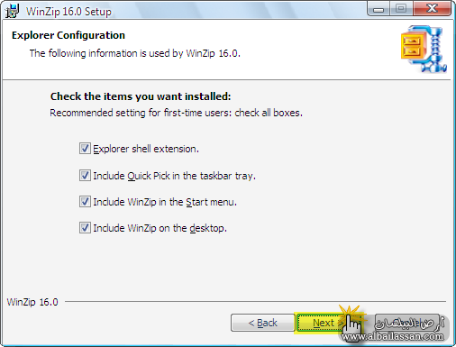Toggle the Quick Pick taskbar tray checkbox

[x=85, y=176]
